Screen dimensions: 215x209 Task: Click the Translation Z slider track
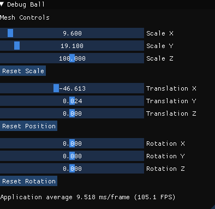[x=72, y=114]
